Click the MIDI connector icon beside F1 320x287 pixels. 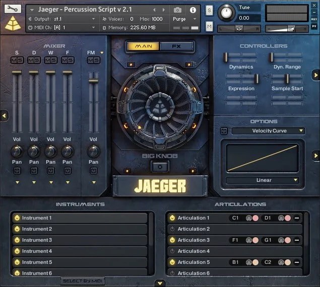tap(249, 240)
